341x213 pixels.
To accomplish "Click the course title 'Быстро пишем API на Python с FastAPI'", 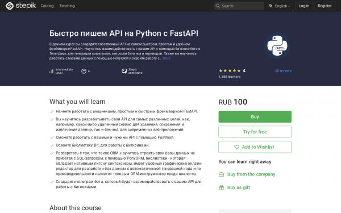I will tap(124, 34).
